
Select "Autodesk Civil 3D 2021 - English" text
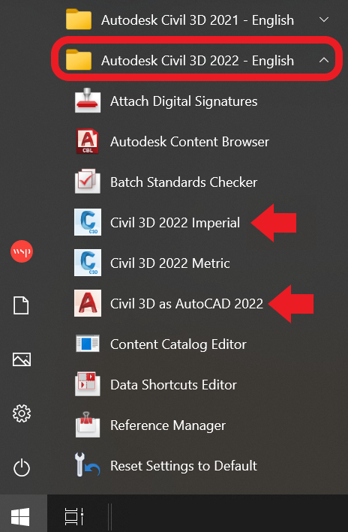197,20
